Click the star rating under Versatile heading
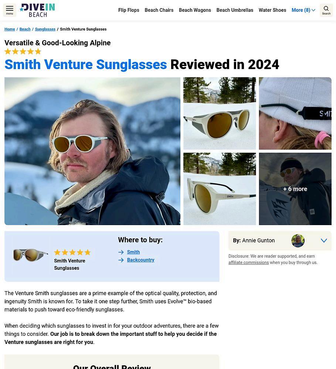 [23, 51]
